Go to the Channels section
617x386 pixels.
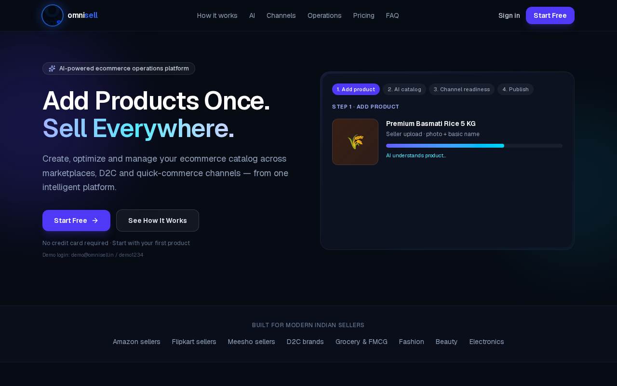(x=281, y=15)
